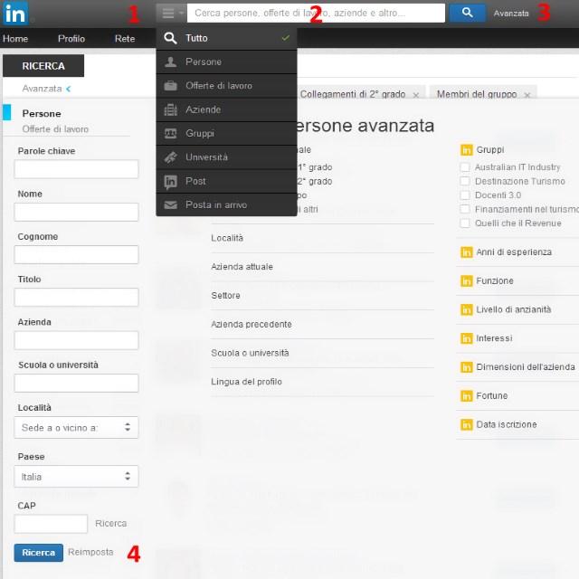
Task: Collapse the Avanzata search chevron
Action: [x=69, y=89]
